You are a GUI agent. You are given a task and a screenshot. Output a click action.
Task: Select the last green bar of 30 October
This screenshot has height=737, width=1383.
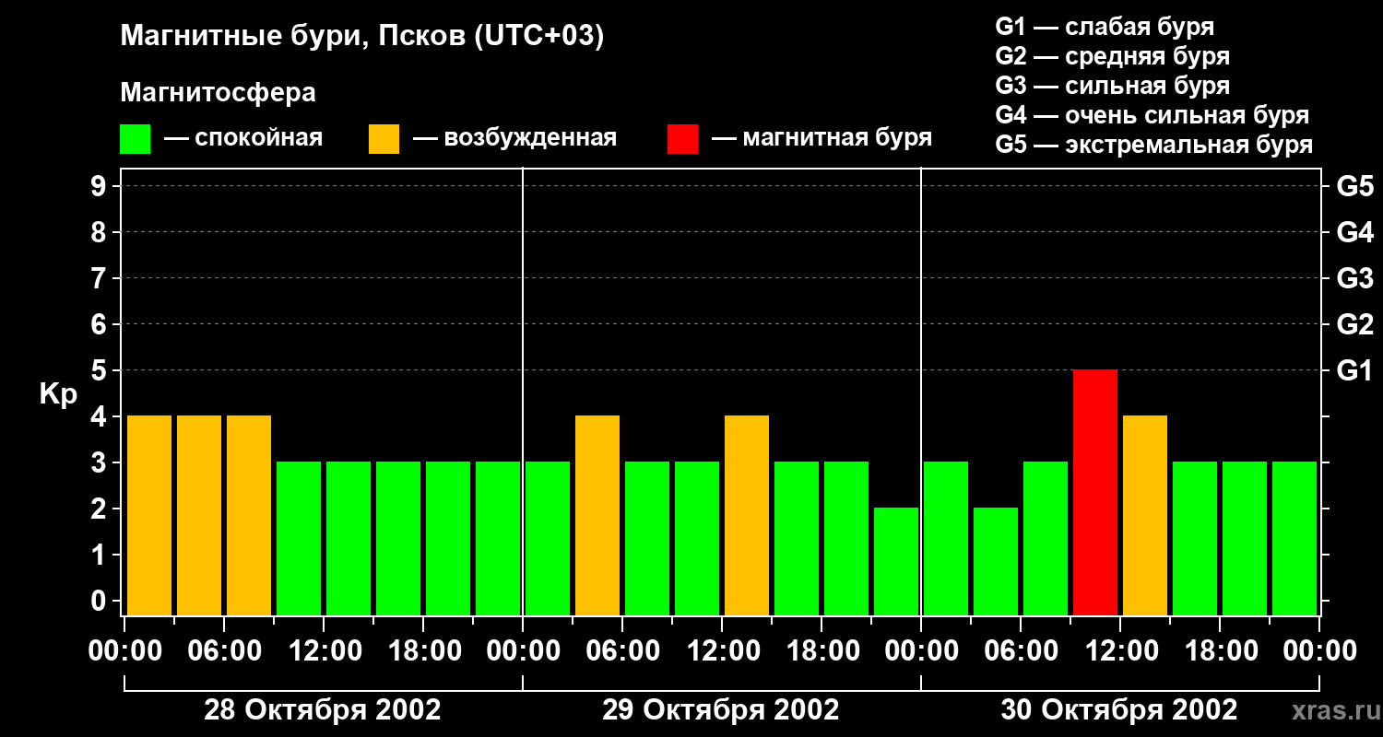pyautogui.click(x=1294, y=539)
